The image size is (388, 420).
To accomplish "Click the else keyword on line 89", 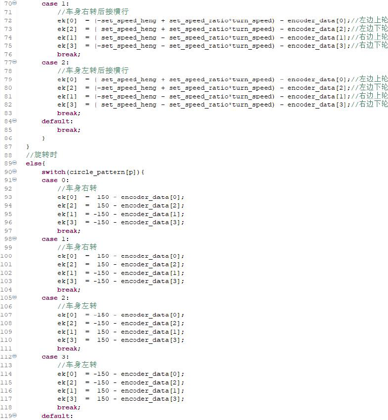I will point(34,163).
